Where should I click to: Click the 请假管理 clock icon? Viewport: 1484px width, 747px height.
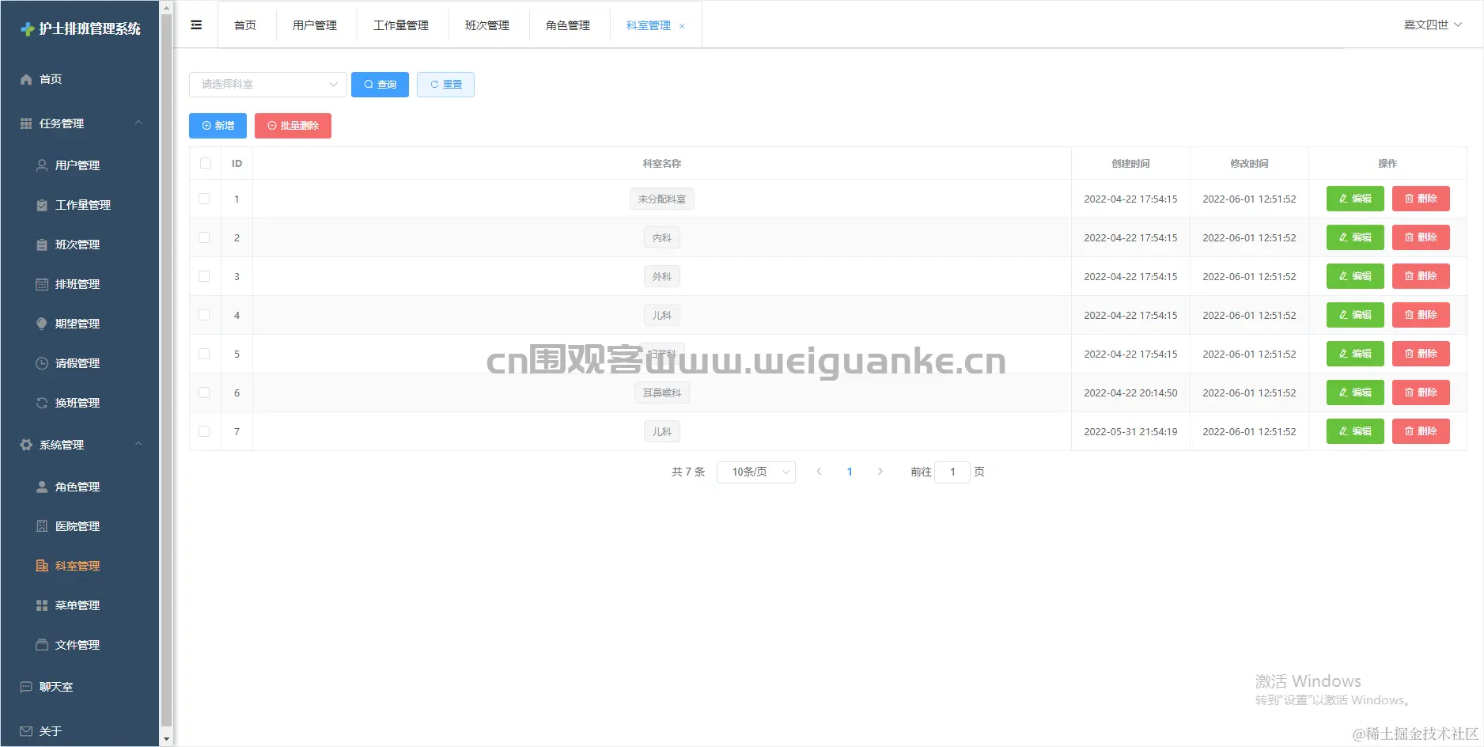[x=42, y=363]
